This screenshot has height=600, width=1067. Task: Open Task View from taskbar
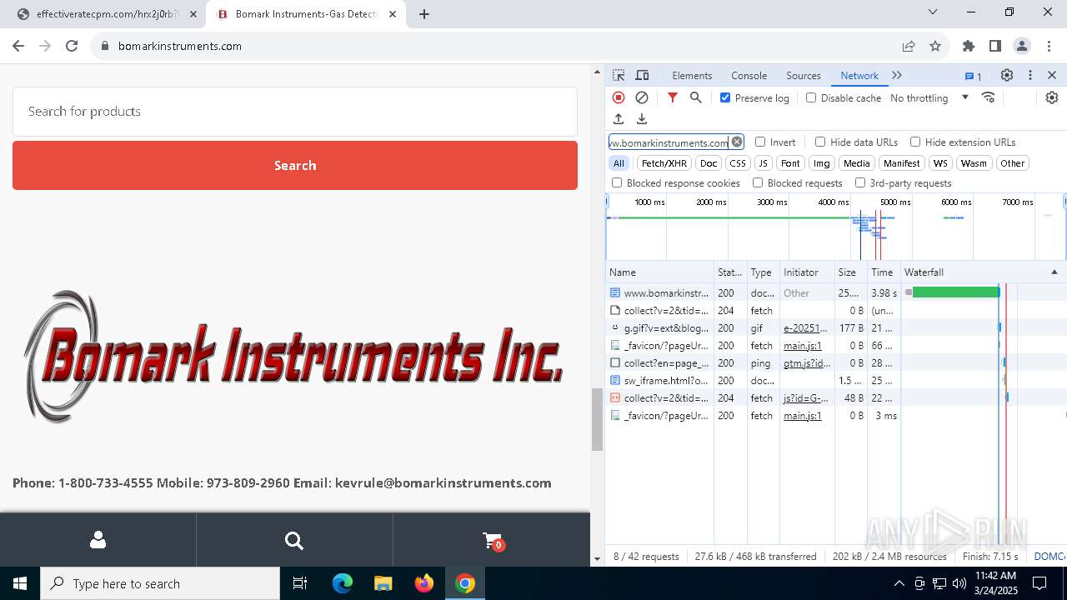tap(300, 583)
